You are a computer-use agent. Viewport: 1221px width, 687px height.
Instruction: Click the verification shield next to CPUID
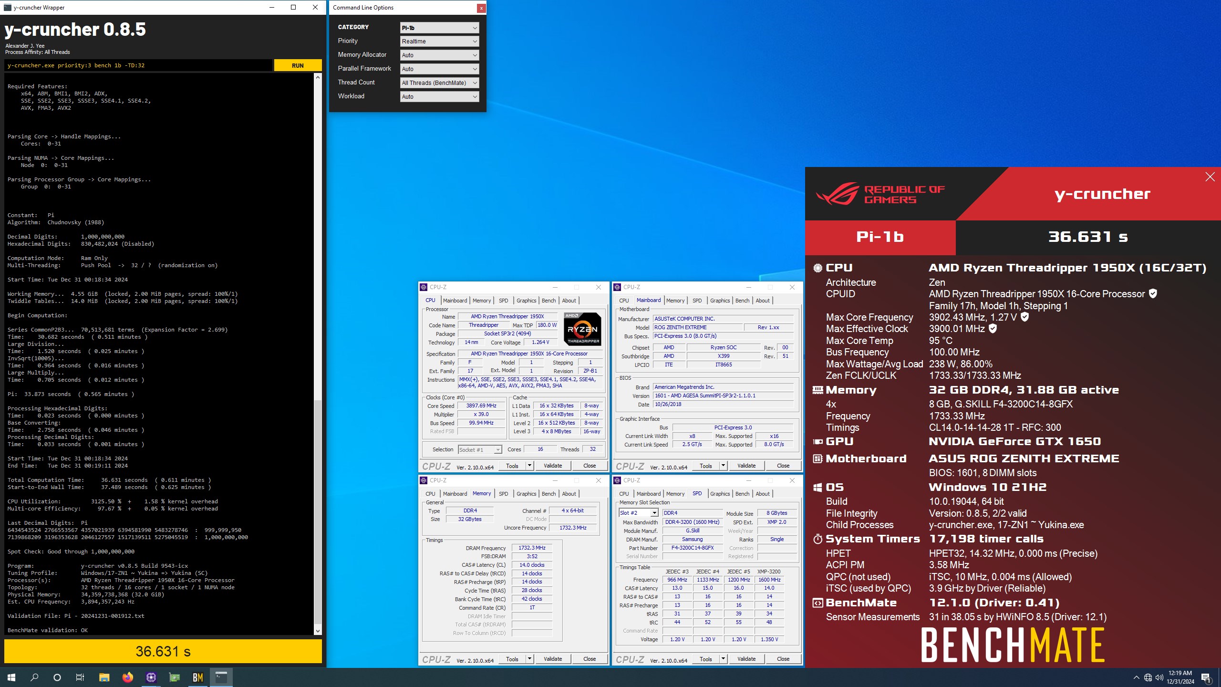1153,294
